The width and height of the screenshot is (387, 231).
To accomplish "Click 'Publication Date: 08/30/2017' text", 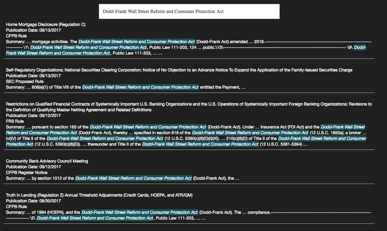I will pos(33,201).
